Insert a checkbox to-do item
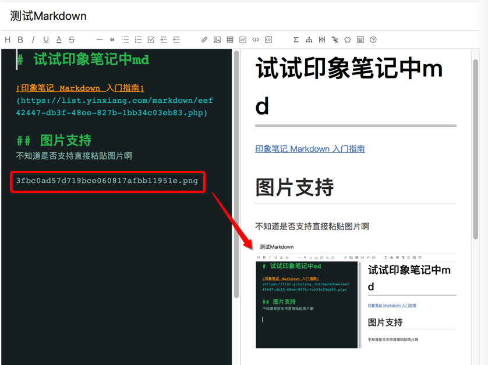 tap(151, 40)
